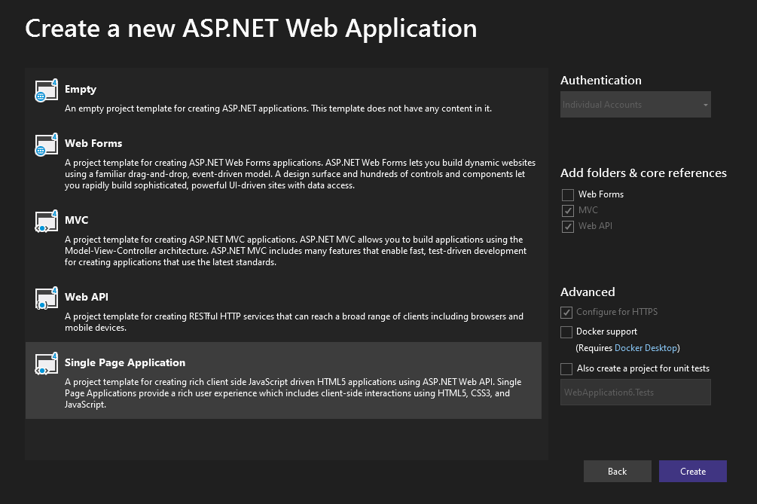Select the Web API template title

[87, 297]
